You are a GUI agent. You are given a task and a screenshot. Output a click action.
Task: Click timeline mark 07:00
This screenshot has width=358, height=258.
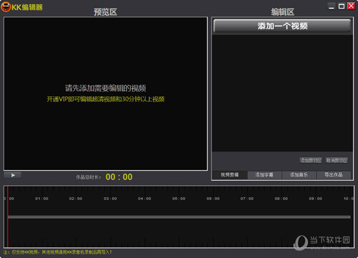(x=247, y=198)
